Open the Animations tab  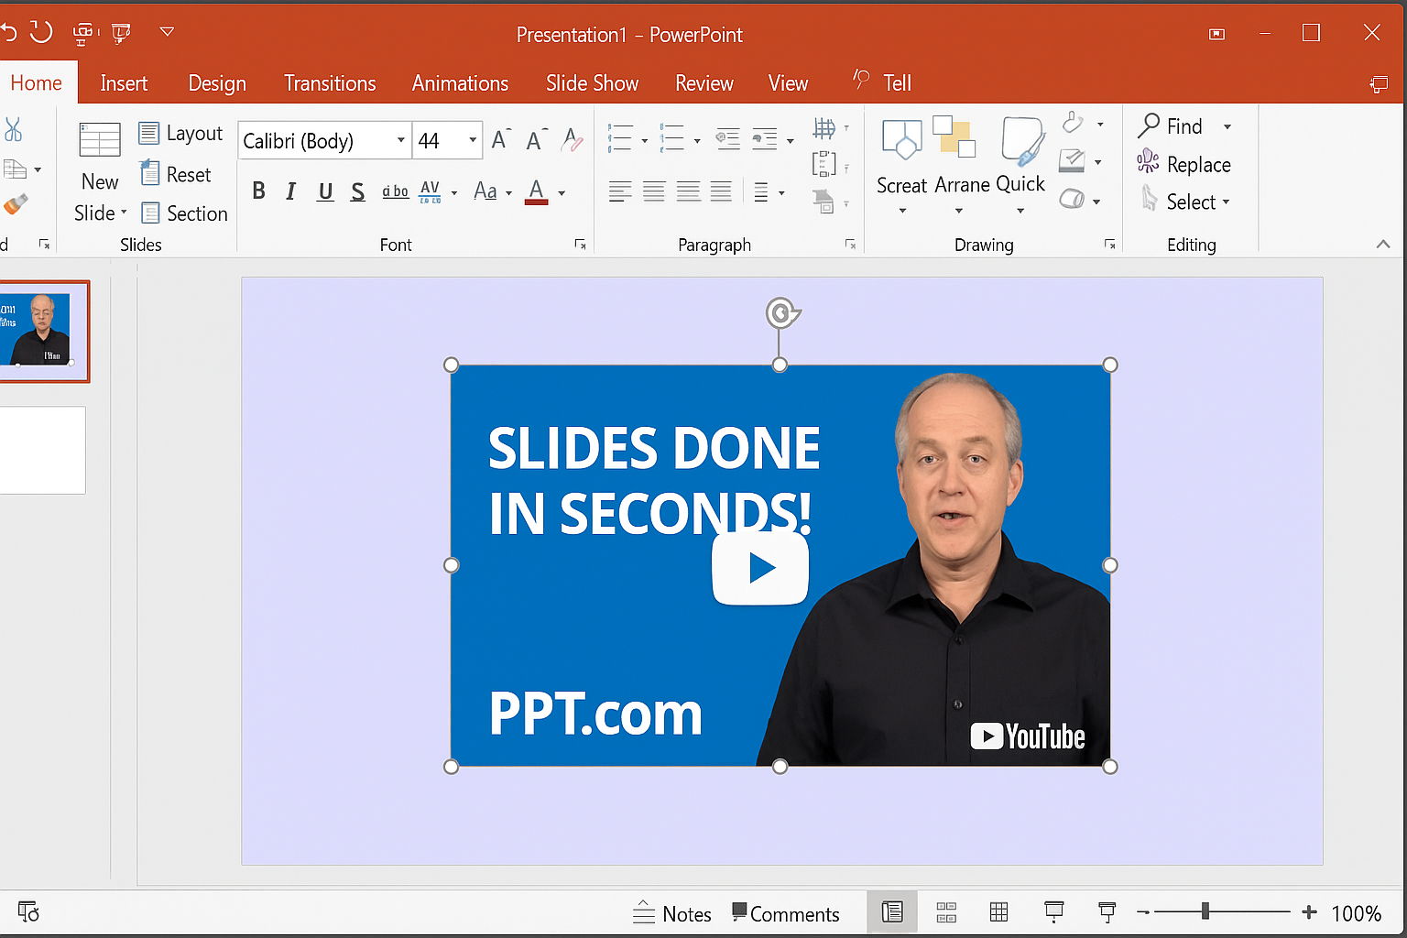click(460, 83)
